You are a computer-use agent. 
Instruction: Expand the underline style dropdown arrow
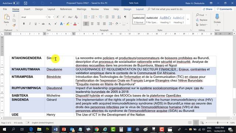pos(39,24)
